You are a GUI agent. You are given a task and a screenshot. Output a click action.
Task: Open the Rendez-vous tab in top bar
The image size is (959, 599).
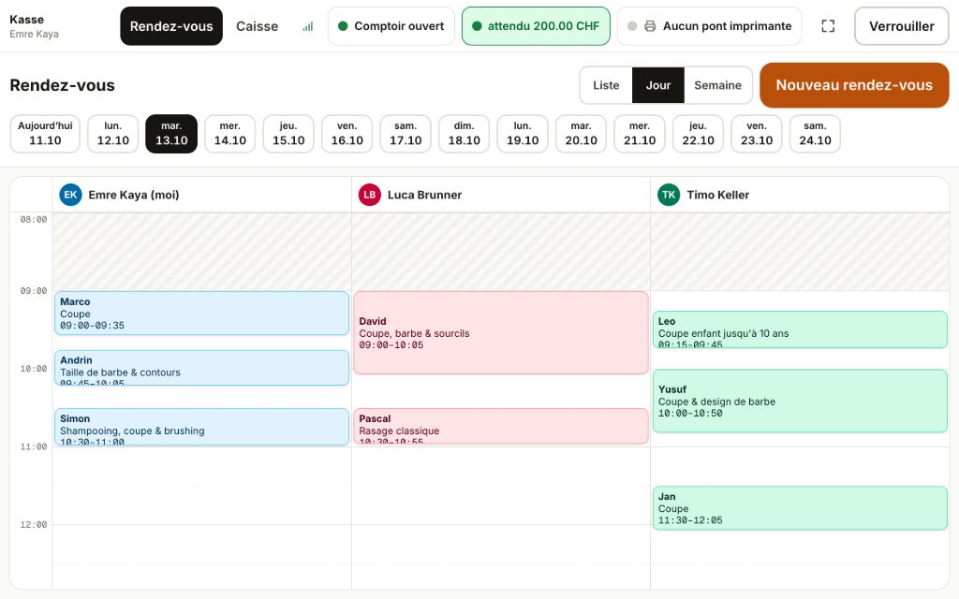[171, 26]
